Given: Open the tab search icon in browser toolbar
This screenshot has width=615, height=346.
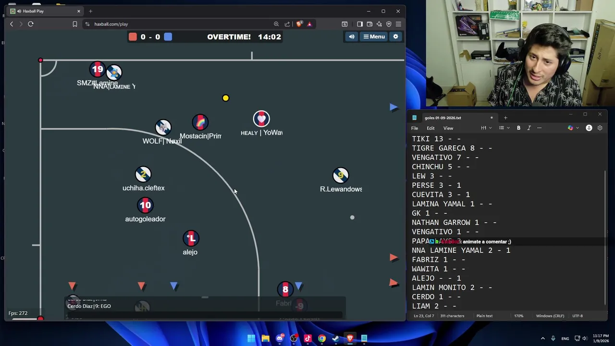Looking at the screenshot, I should 344,24.
